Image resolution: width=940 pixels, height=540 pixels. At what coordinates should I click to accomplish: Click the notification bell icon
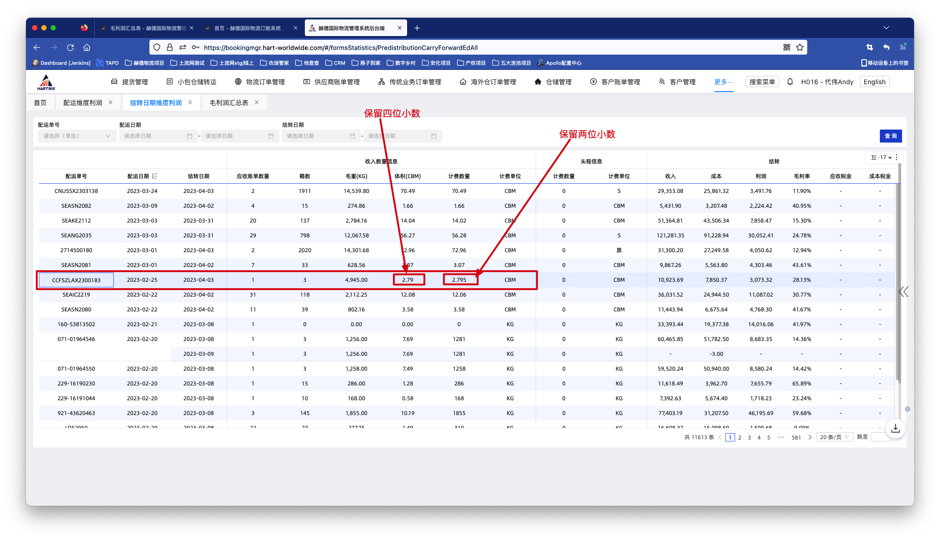[x=790, y=82]
